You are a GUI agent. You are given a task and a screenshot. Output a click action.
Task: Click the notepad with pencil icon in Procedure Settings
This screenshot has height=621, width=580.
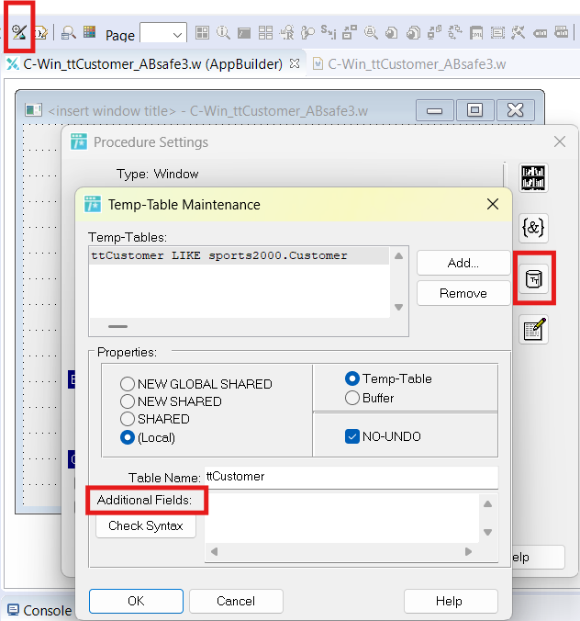click(533, 330)
